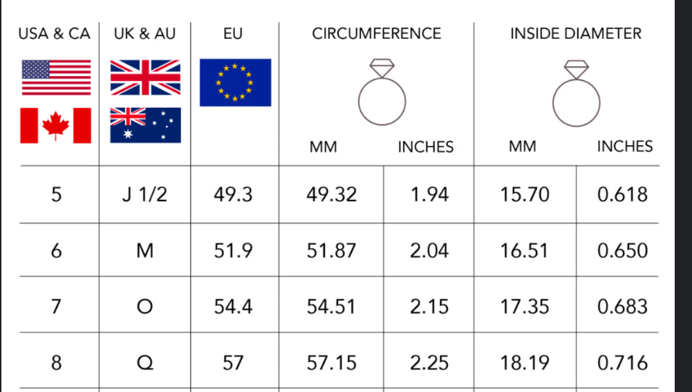This screenshot has width=692, height=392.
Task: Click the 0.650 diameter inches value
Action: (622, 251)
